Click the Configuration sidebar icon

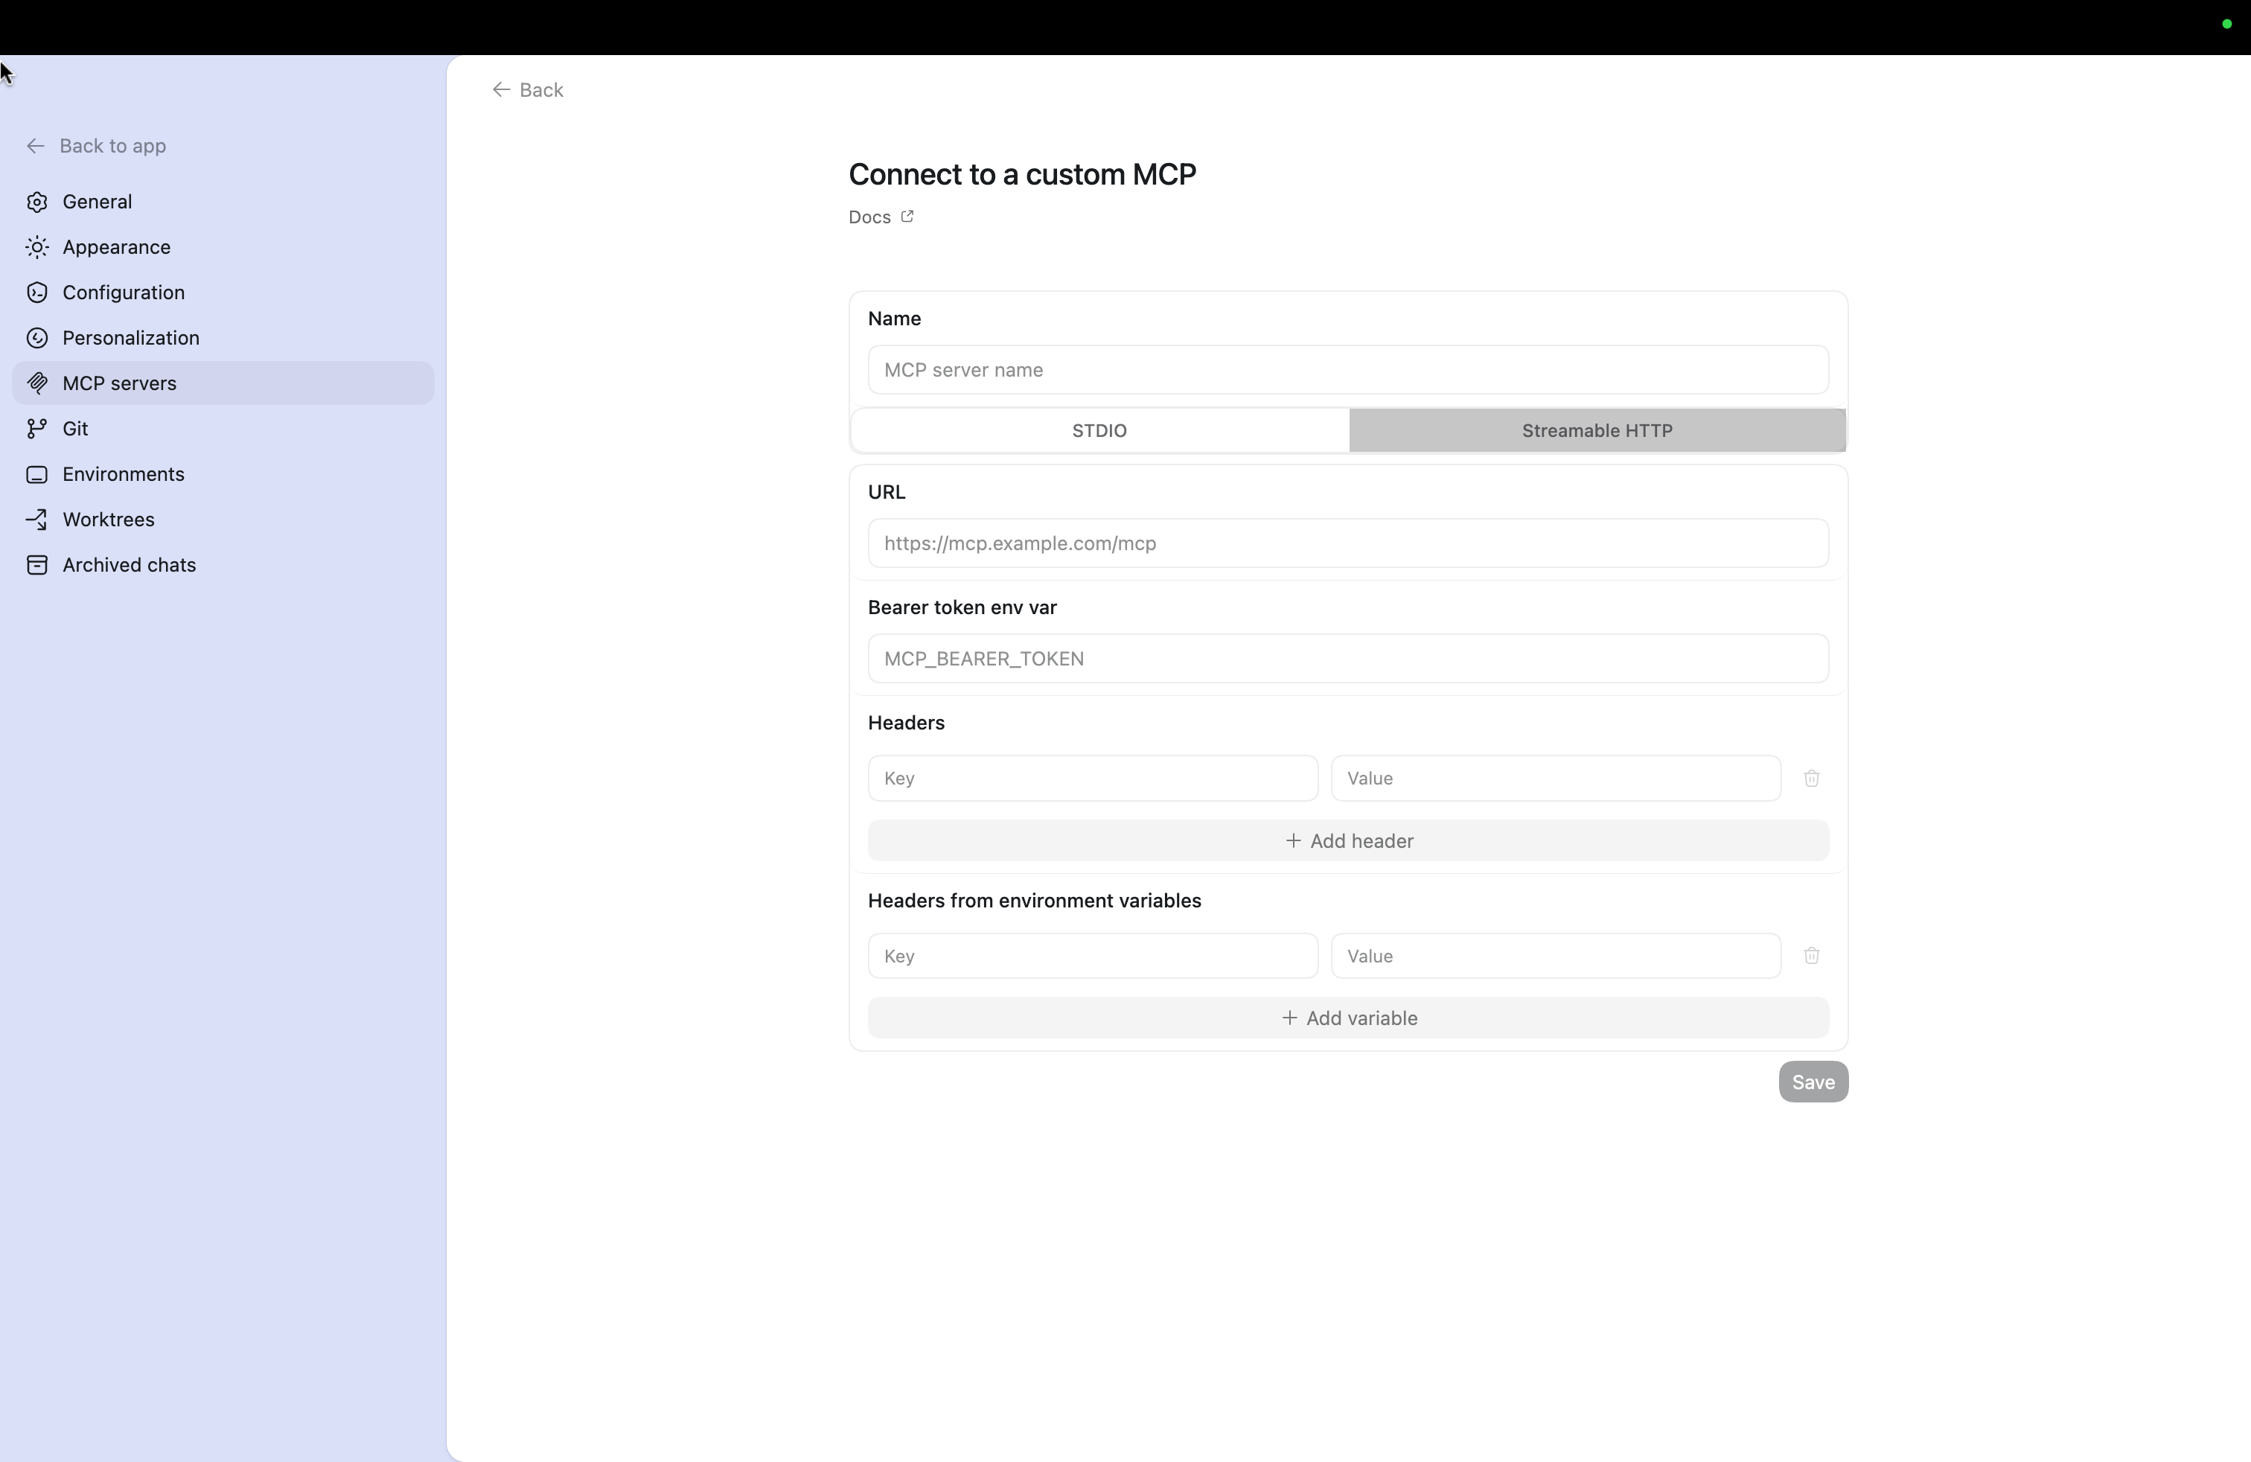(x=37, y=293)
